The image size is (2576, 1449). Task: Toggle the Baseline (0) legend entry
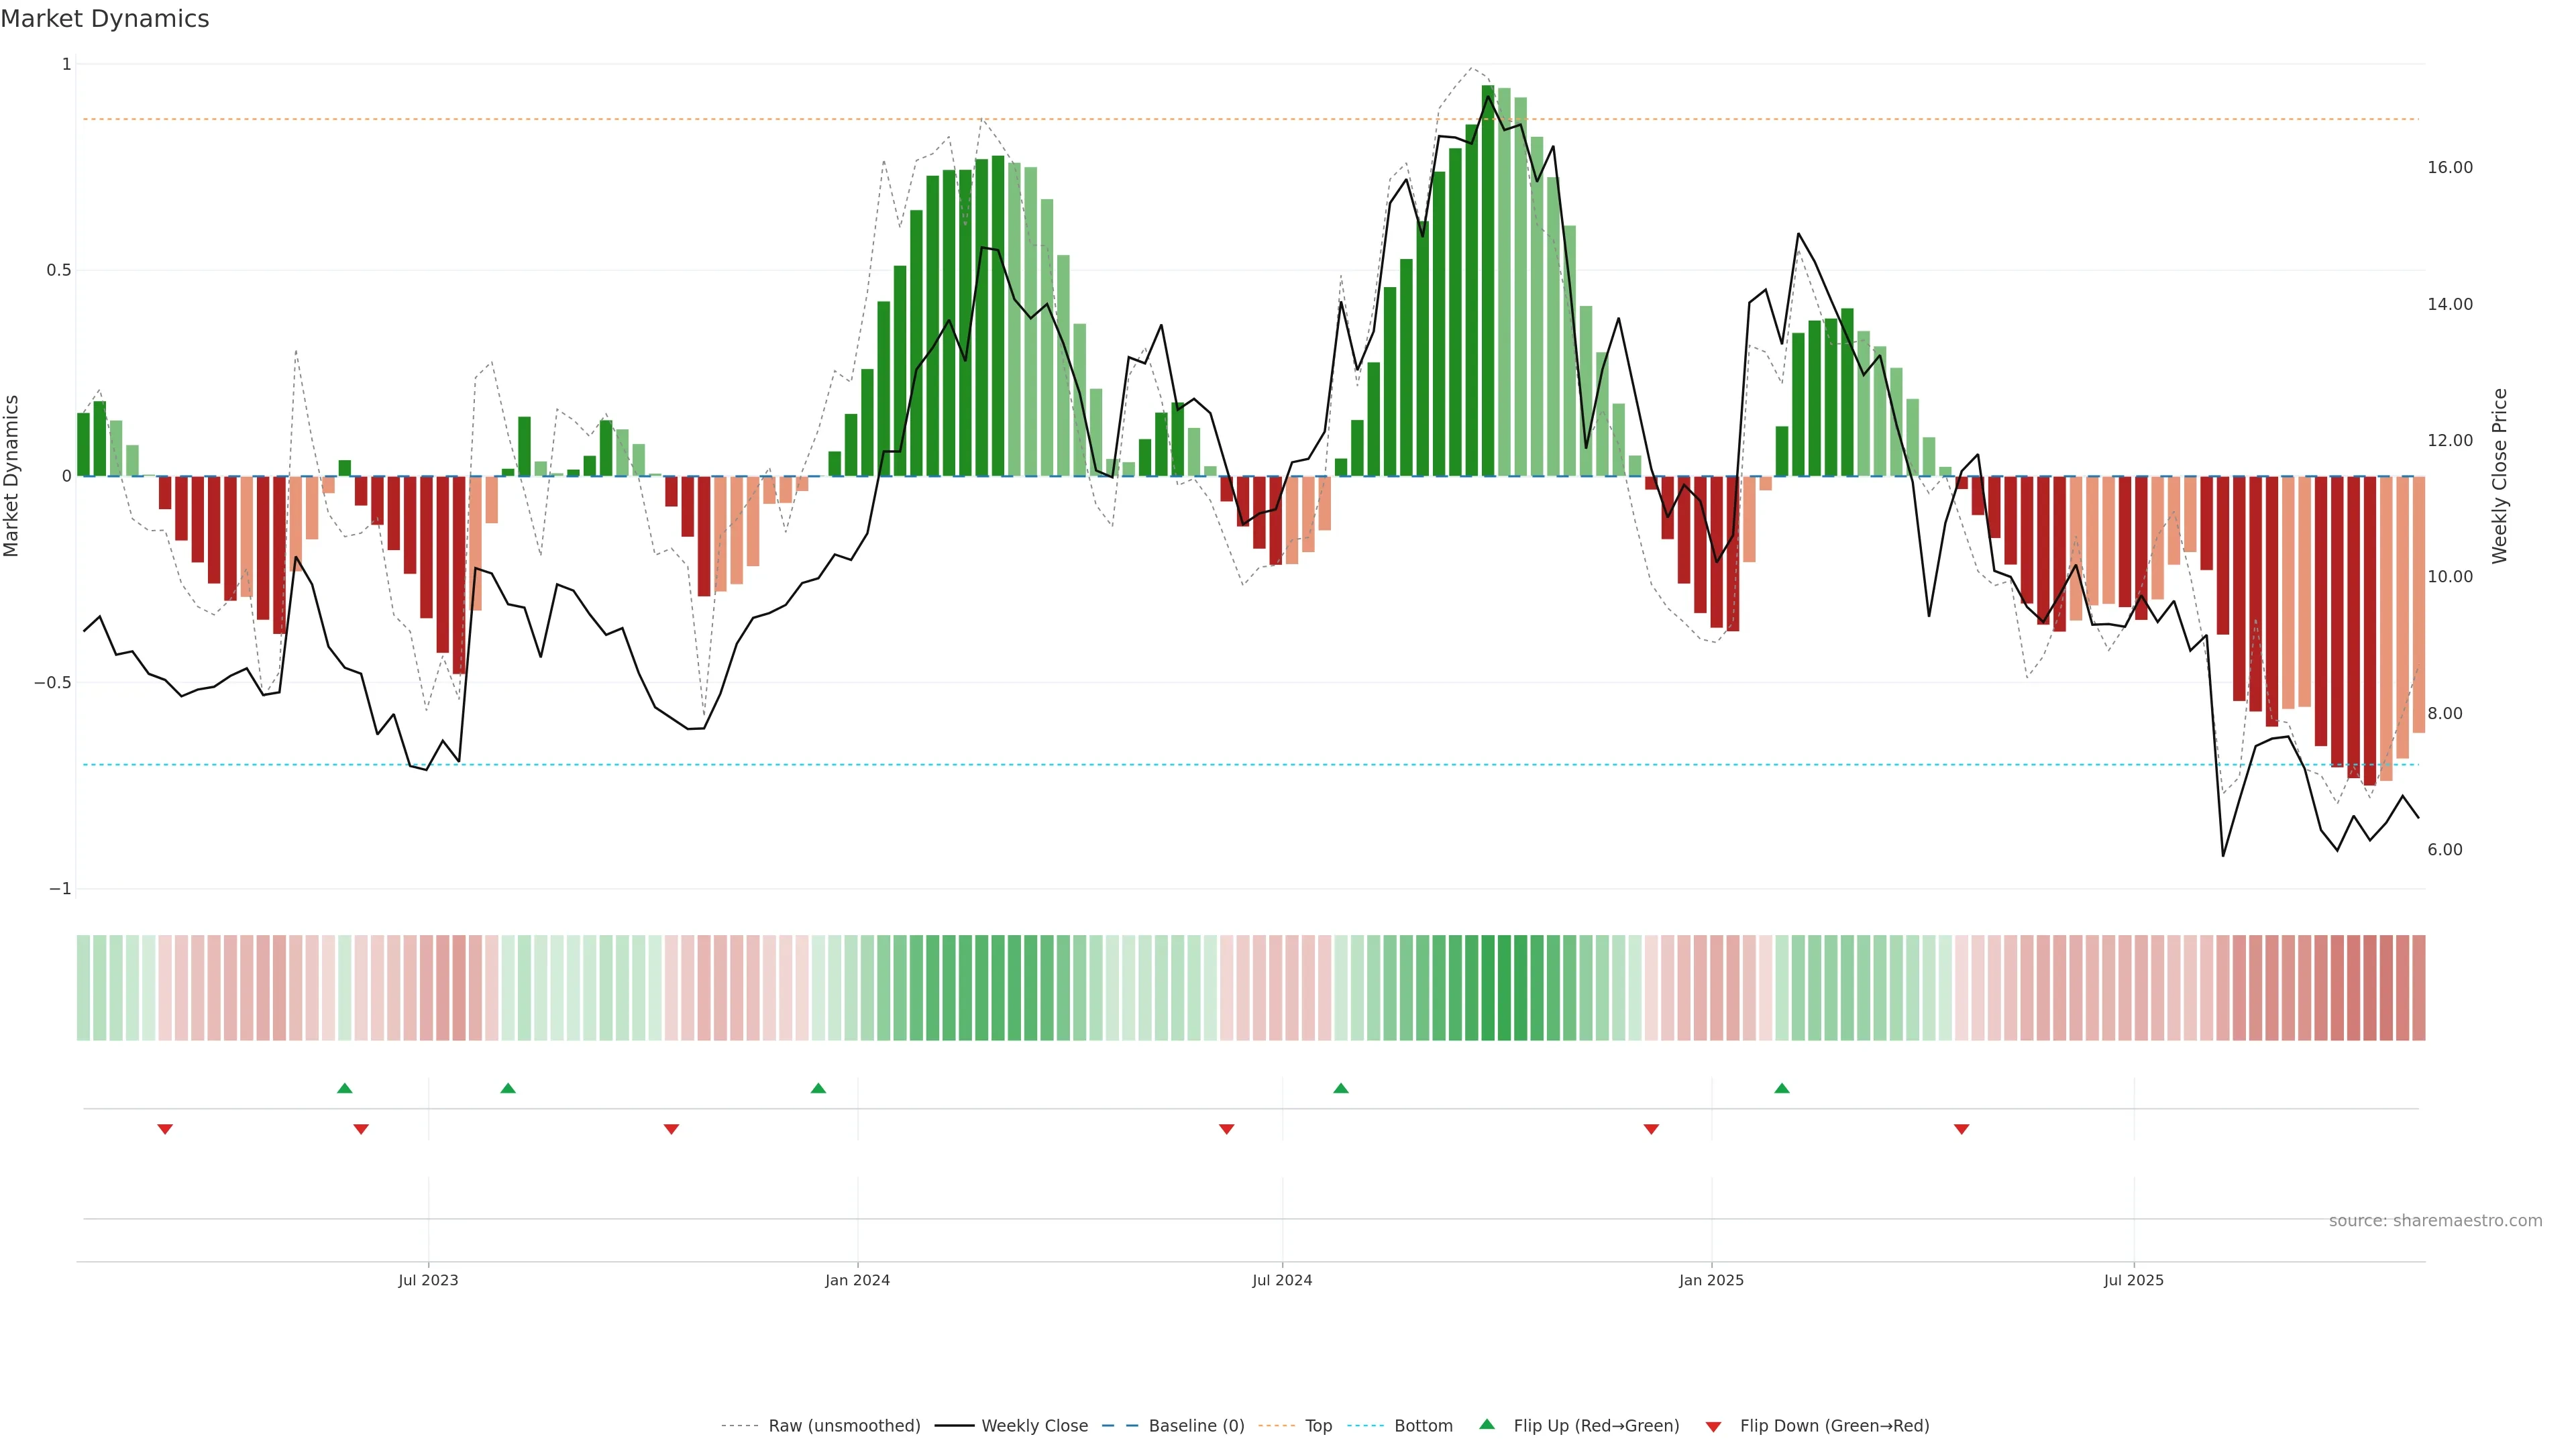tap(1196, 1426)
